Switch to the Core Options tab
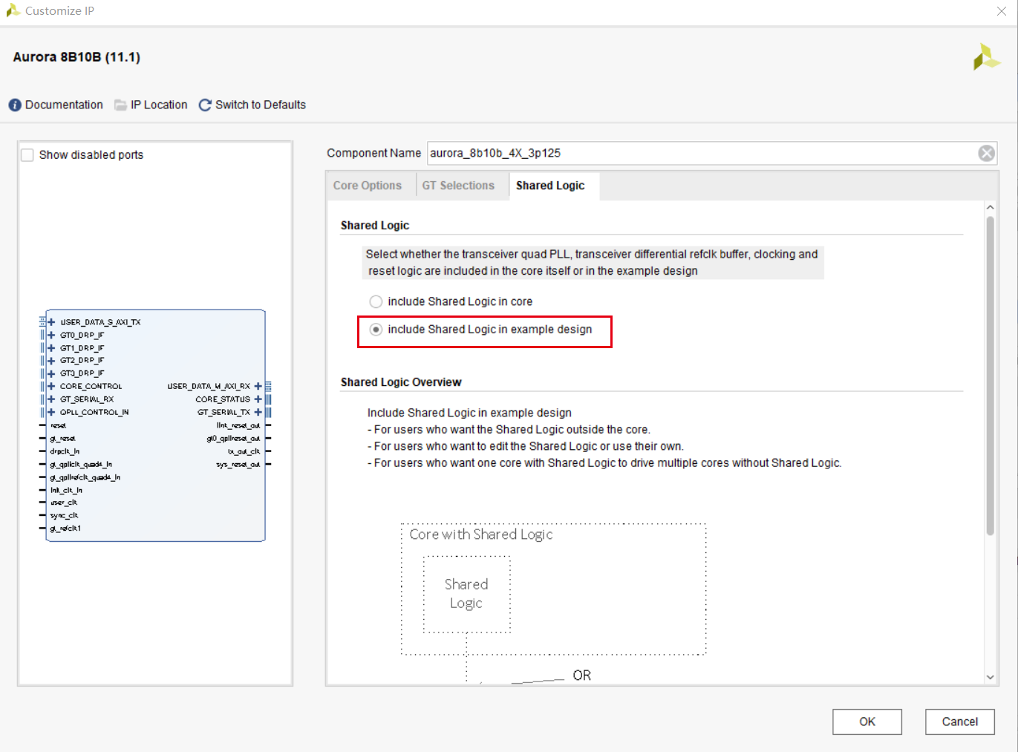 367,186
